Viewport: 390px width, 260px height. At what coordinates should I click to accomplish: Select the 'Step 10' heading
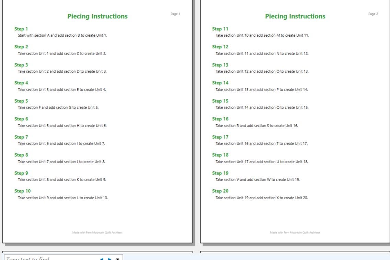[22, 191]
